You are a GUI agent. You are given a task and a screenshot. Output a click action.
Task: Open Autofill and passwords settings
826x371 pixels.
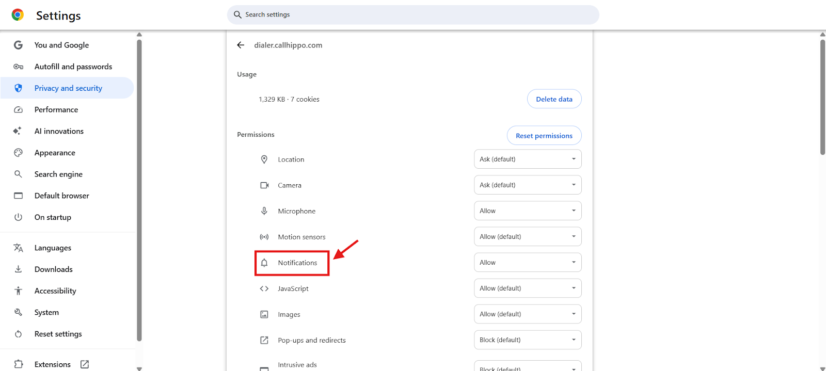click(x=67, y=67)
